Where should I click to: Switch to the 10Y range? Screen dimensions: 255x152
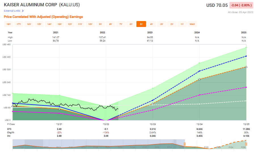coord(90,24)
